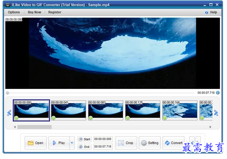
Task: Click the clapperboard app icon in title bar
Action: 8,5
